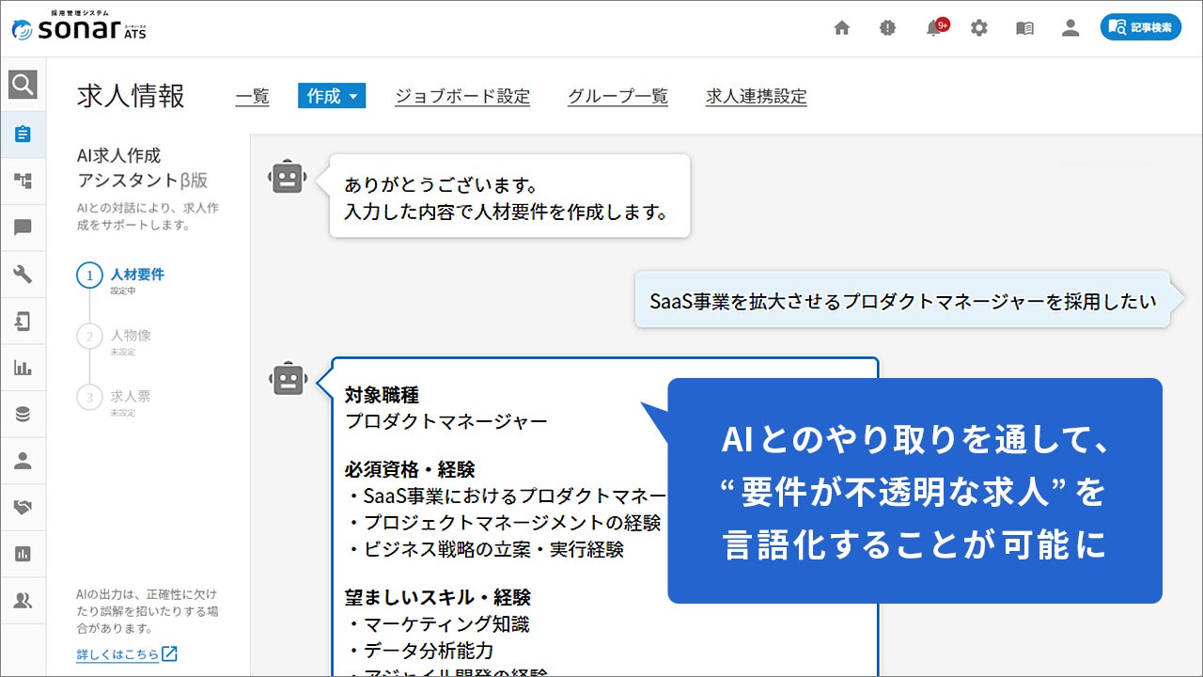This screenshot has height=677, width=1203.
Task: Expand the 作成 dropdown
Action: click(332, 96)
